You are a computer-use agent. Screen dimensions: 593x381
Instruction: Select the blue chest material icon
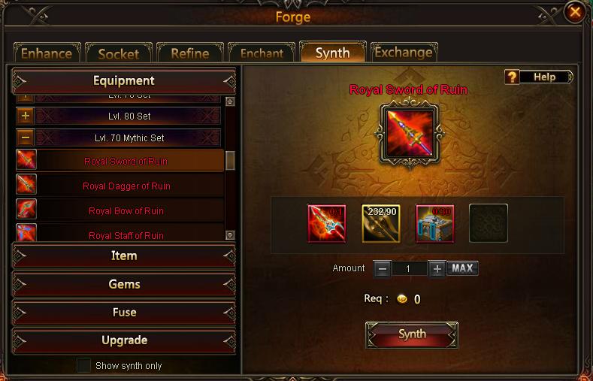tap(435, 223)
